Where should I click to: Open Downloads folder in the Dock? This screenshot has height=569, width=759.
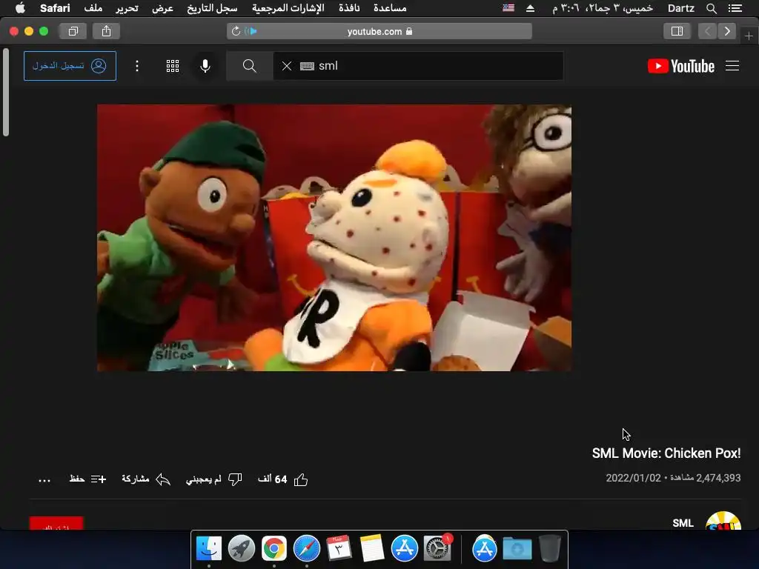click(517, 549)
